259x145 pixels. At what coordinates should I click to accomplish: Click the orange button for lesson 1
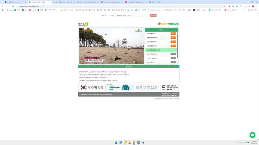[x=173, y=34]
